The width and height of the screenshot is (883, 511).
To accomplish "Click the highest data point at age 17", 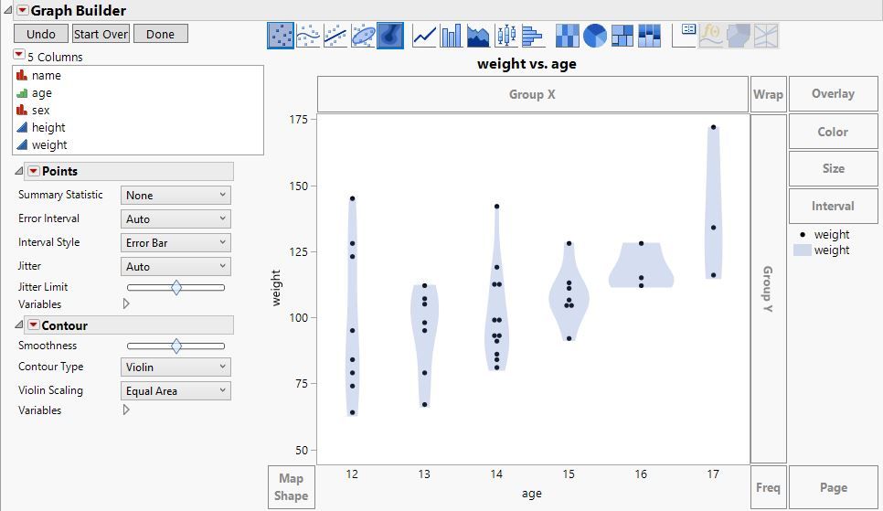I will [714, 127].
